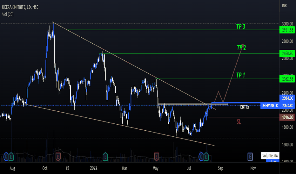This screenshot has width=296, height=174.
Task: Click the 1916.00 stop loss price label
Action: [x=287, y=117]
